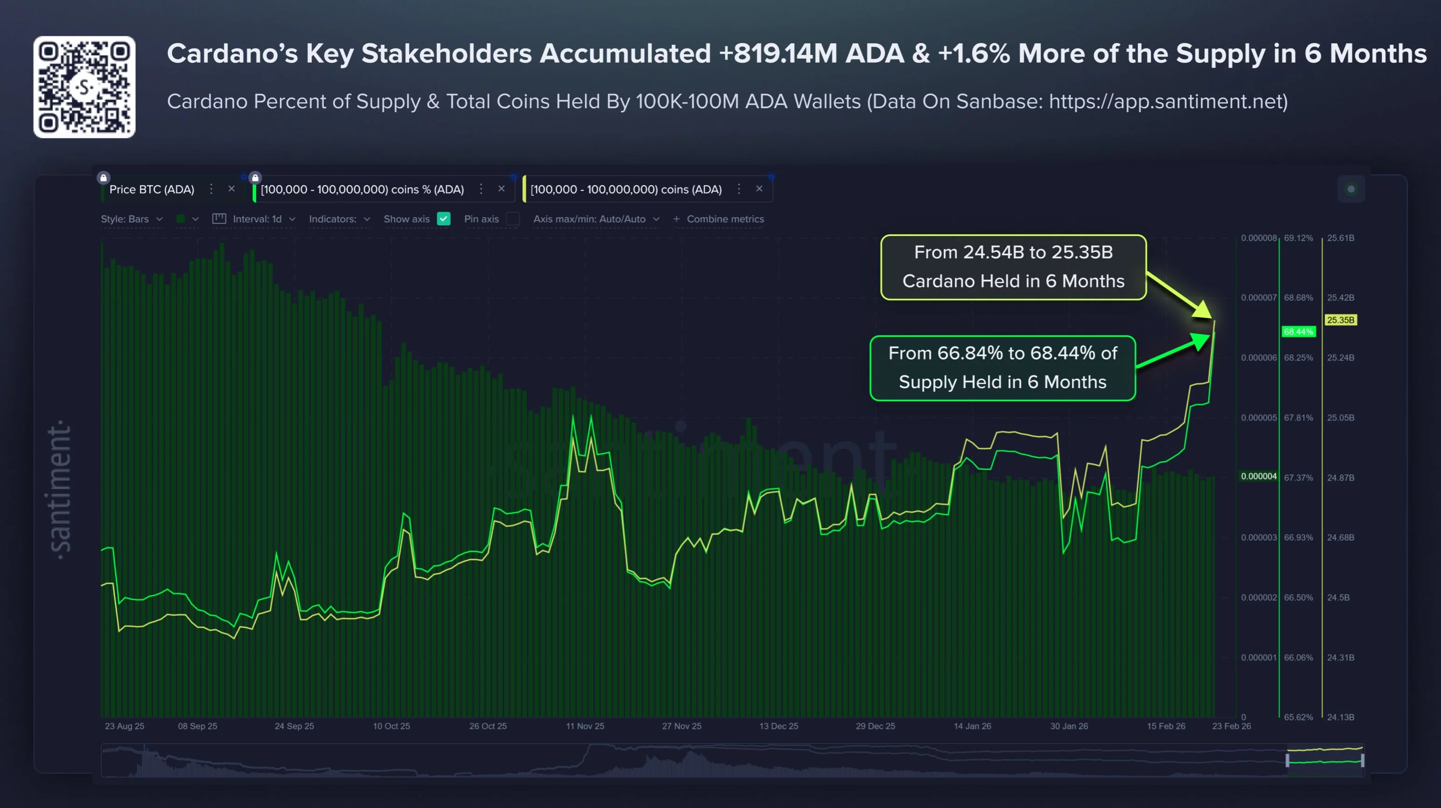Image resolution: width=1441 pixels, height=808 pixels.
Task: Click the lock icon on the coins % metric
Action: click(x=256, y=178)
